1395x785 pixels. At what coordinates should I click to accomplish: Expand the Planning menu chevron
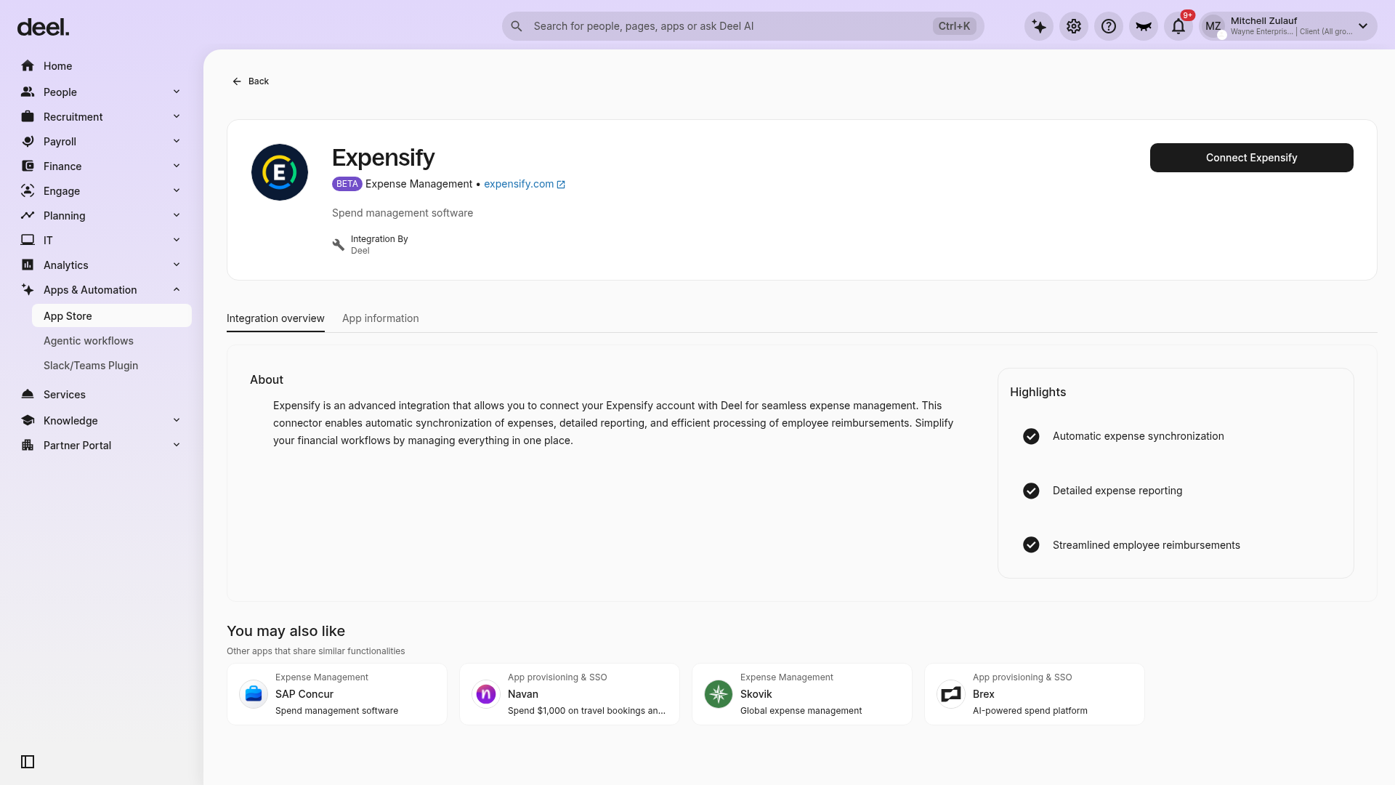pyautogui.click(x=177, y=215)
